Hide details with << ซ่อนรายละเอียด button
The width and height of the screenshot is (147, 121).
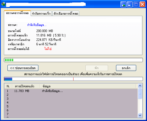23,68
